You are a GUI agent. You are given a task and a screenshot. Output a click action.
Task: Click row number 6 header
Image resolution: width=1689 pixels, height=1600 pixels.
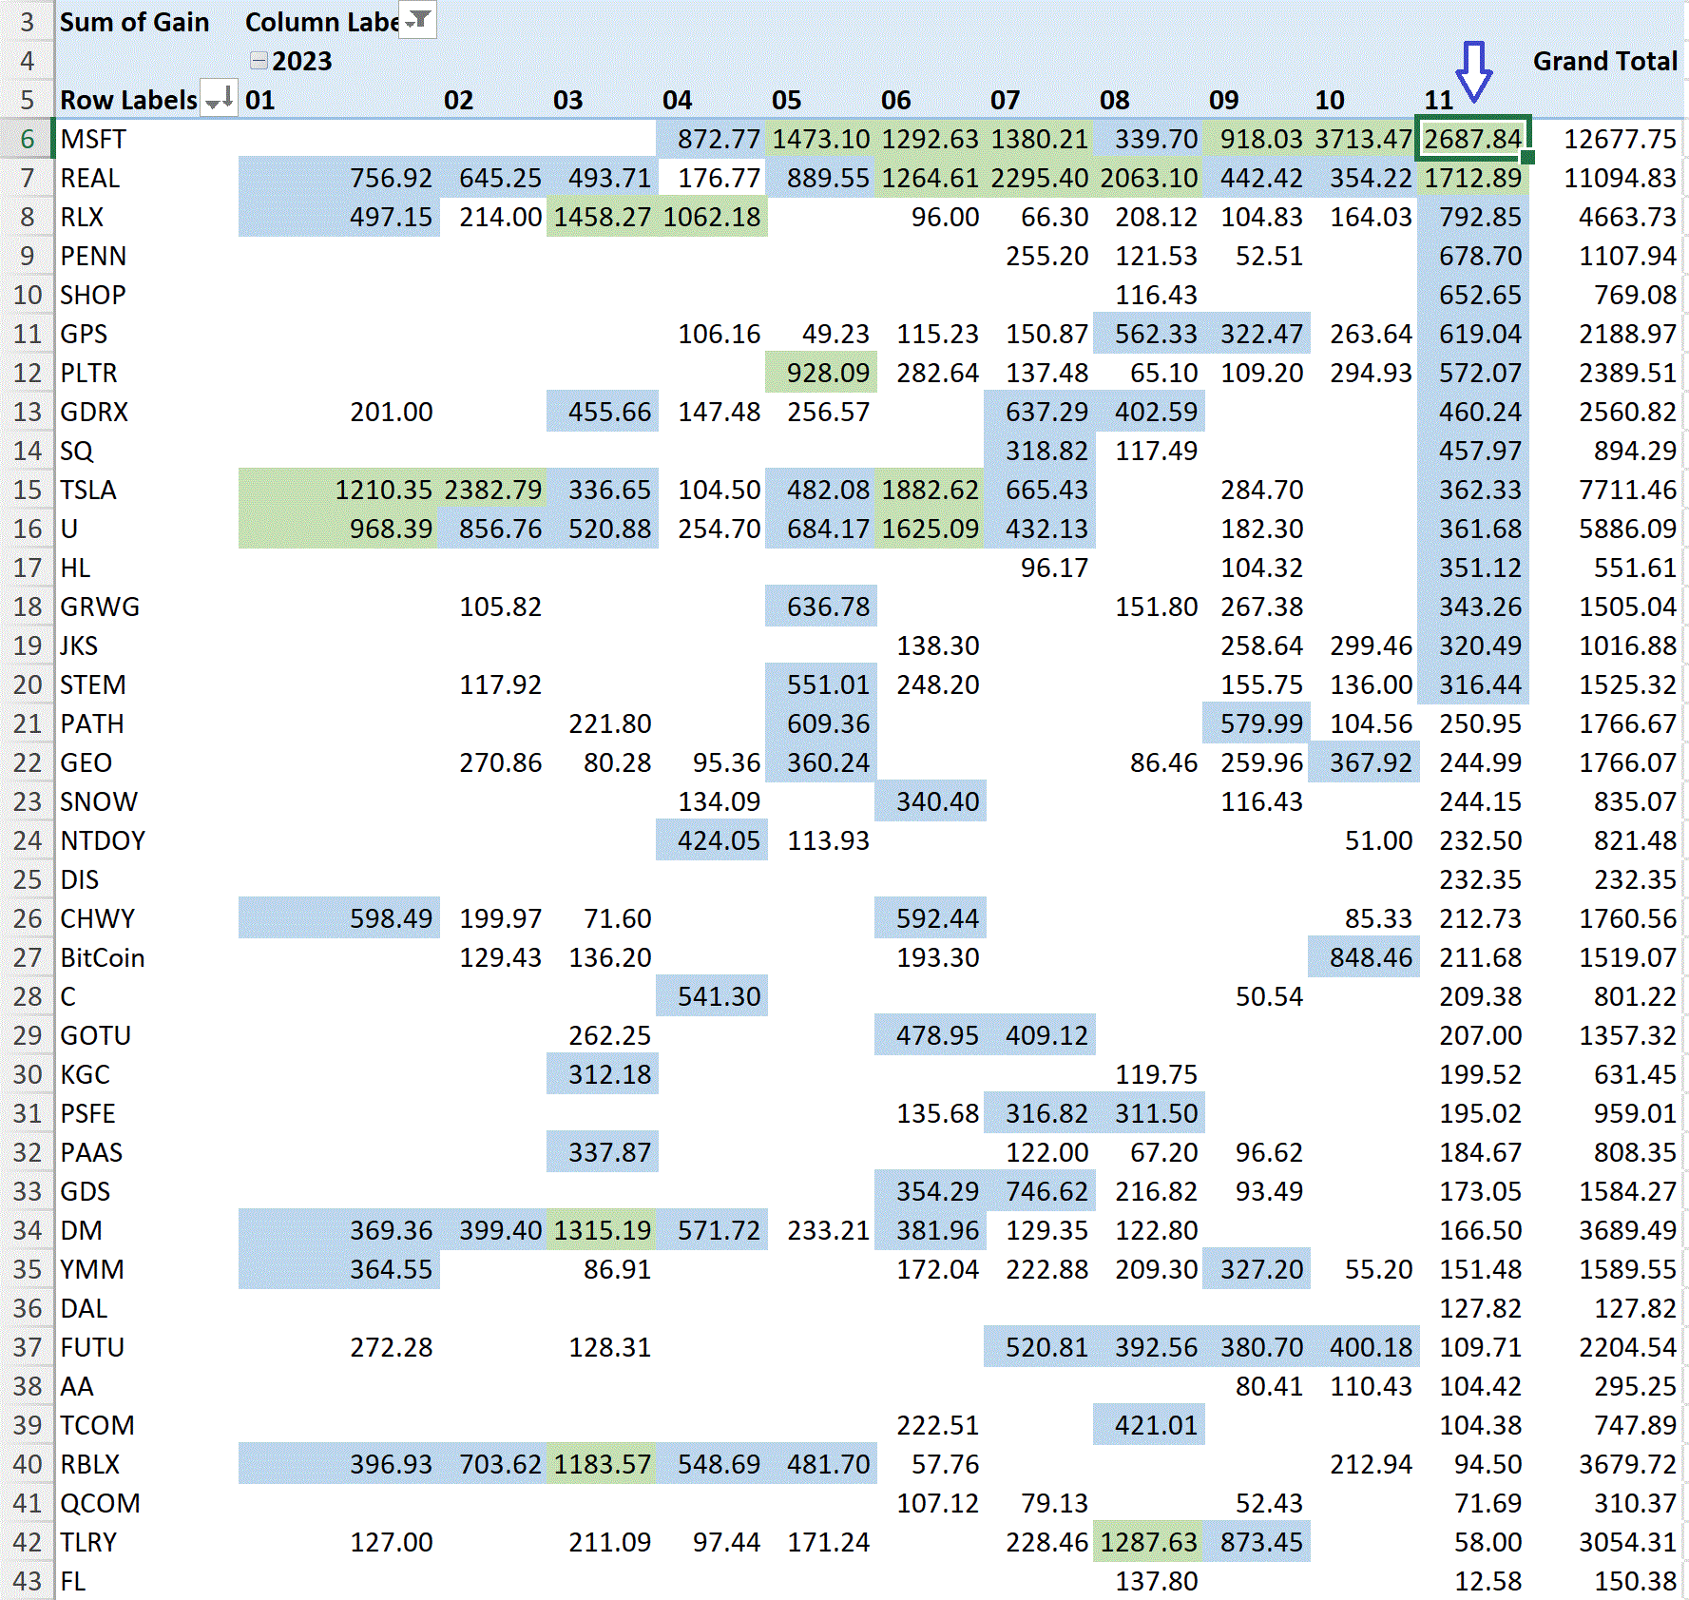(27, 139)
